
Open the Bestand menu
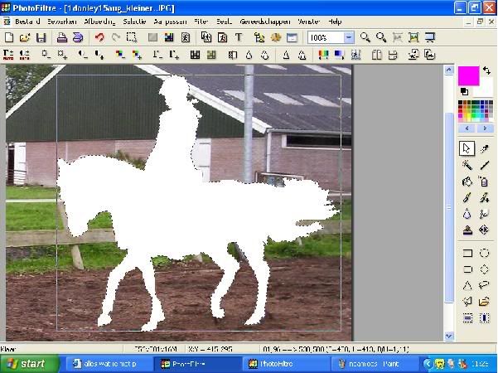click(27, 22)
